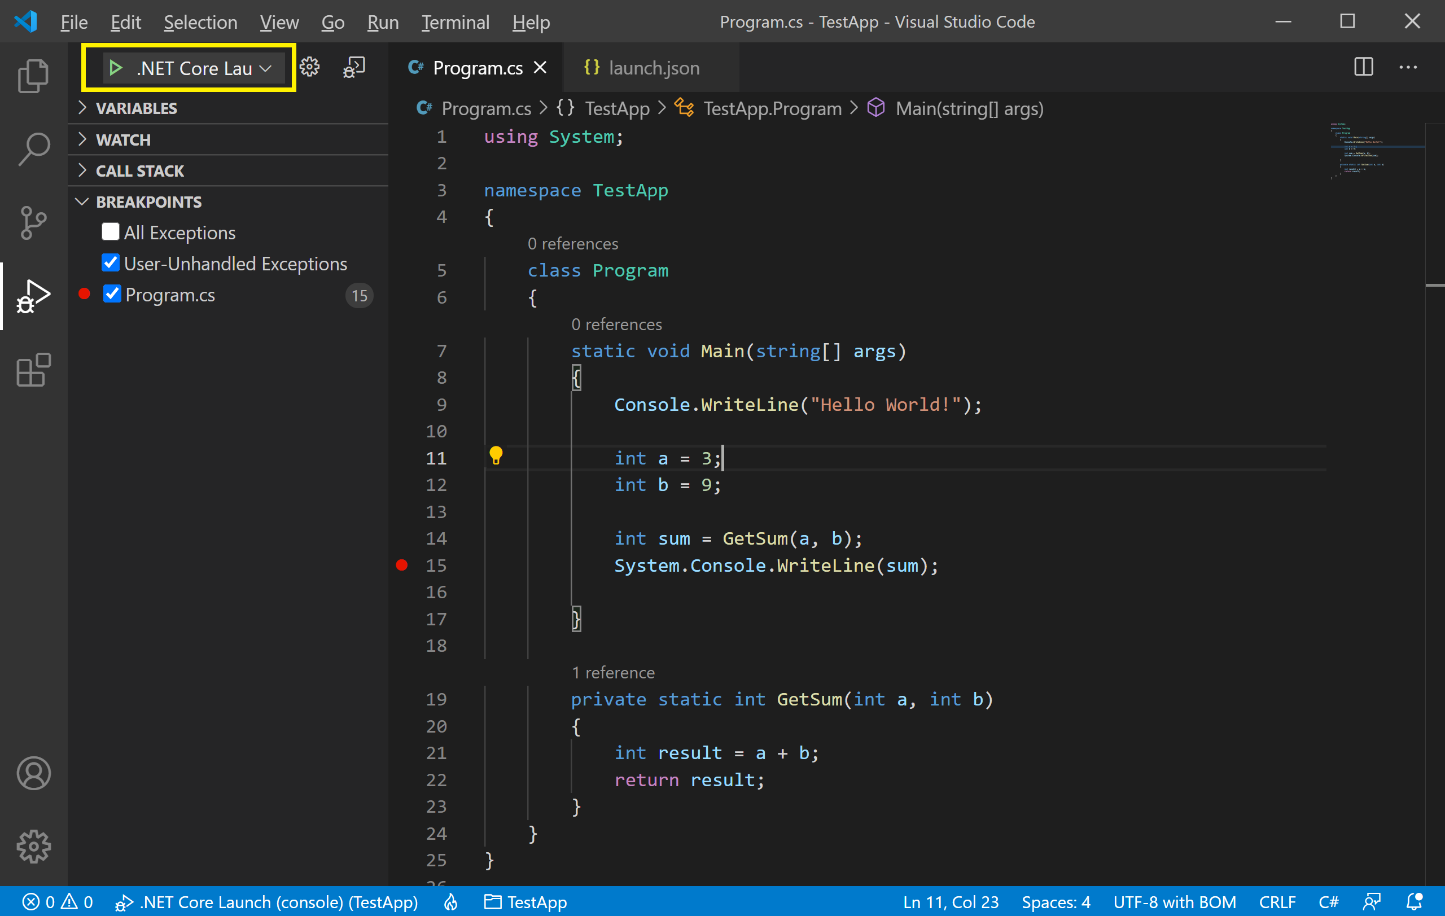The image size is (1445, 916).
Task: Expand the WATCH section
Action: [x=82, y=138]
